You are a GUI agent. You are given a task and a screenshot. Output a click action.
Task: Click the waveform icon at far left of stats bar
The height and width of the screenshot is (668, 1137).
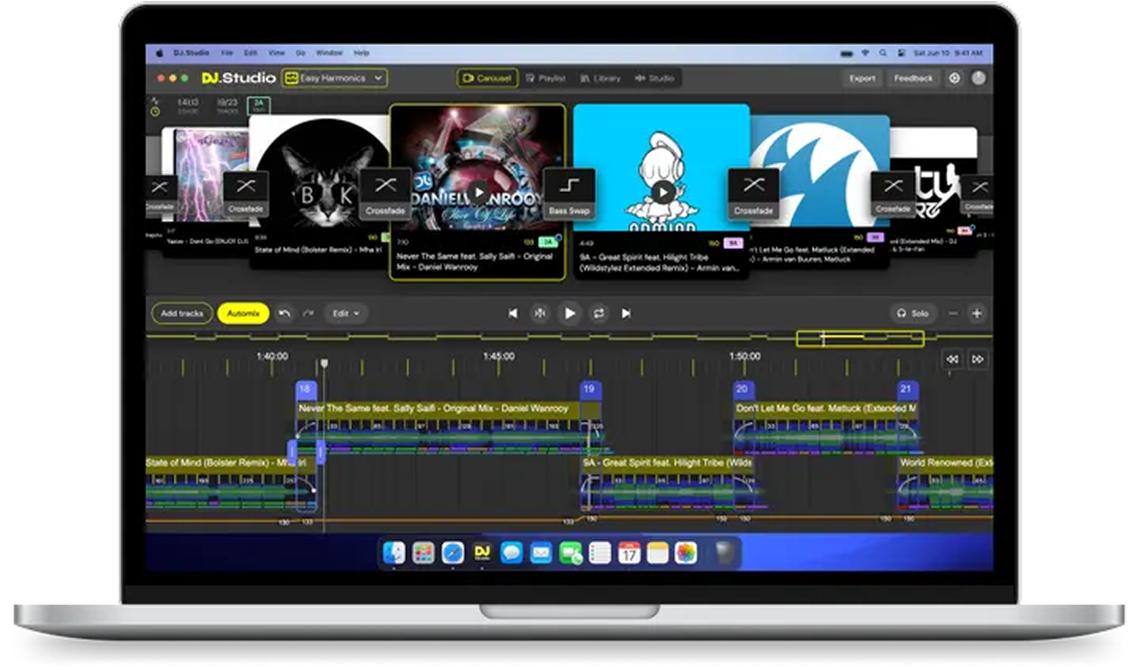click(x=154, y=100)
